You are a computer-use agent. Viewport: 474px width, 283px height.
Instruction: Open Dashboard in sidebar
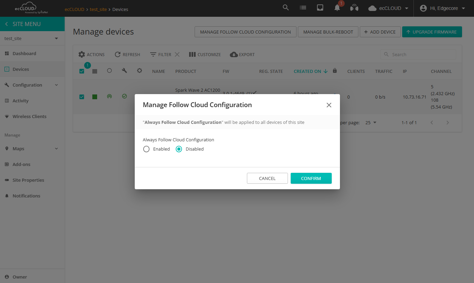click(x=32, y=53)
